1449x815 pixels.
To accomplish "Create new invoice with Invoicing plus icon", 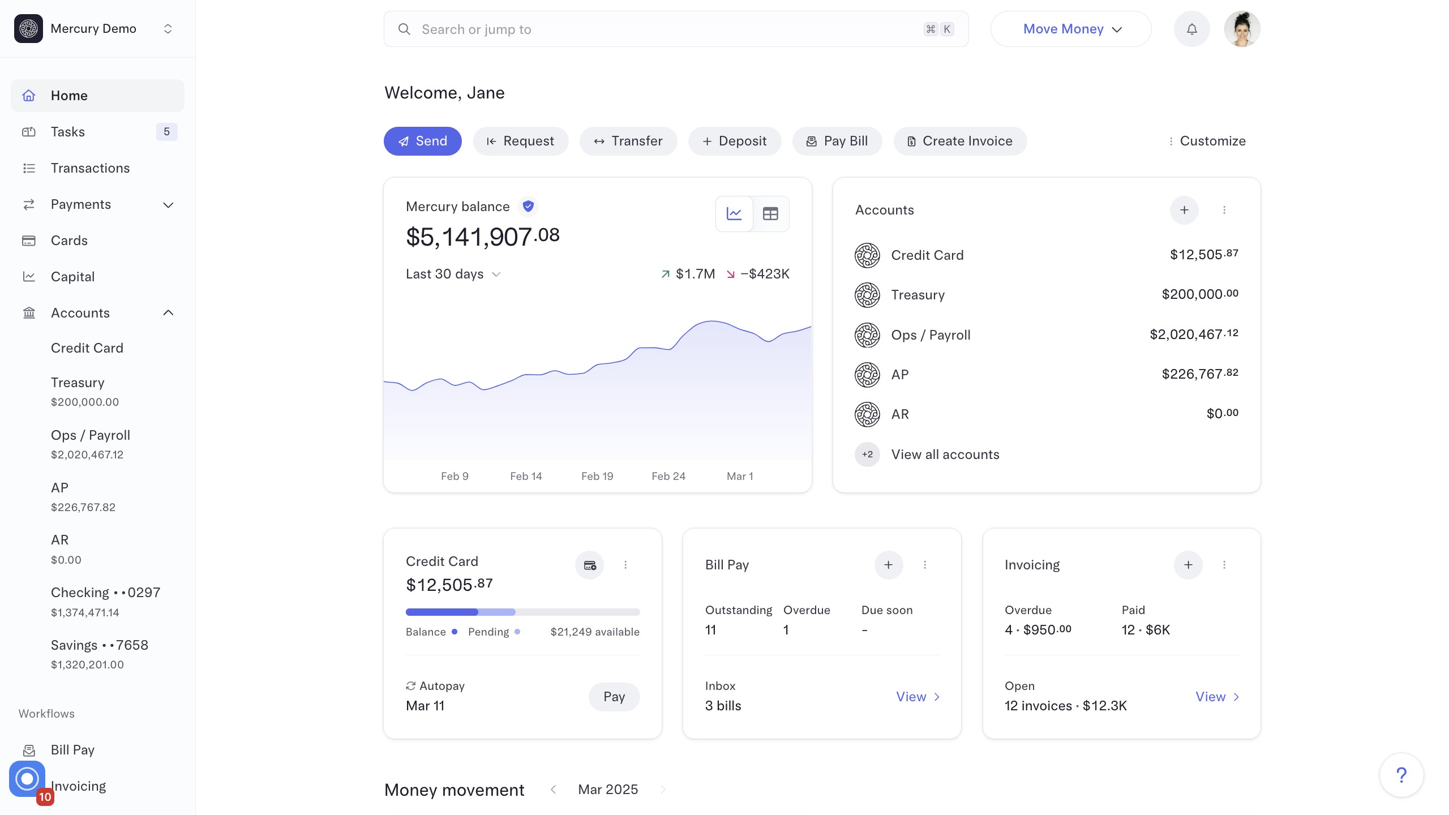I will tap(1188, 565).
